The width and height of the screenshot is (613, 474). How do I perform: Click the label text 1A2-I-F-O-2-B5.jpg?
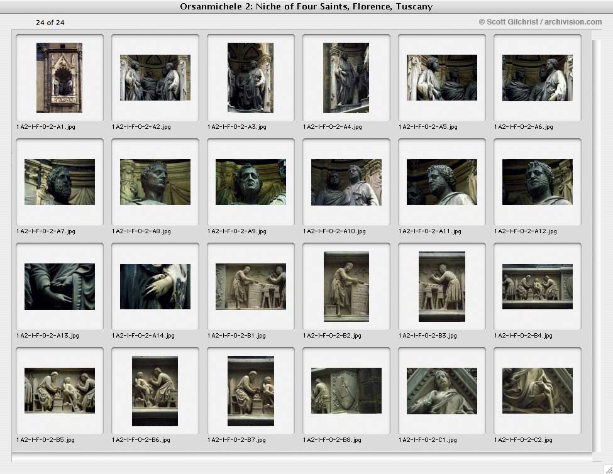[45, 439]
